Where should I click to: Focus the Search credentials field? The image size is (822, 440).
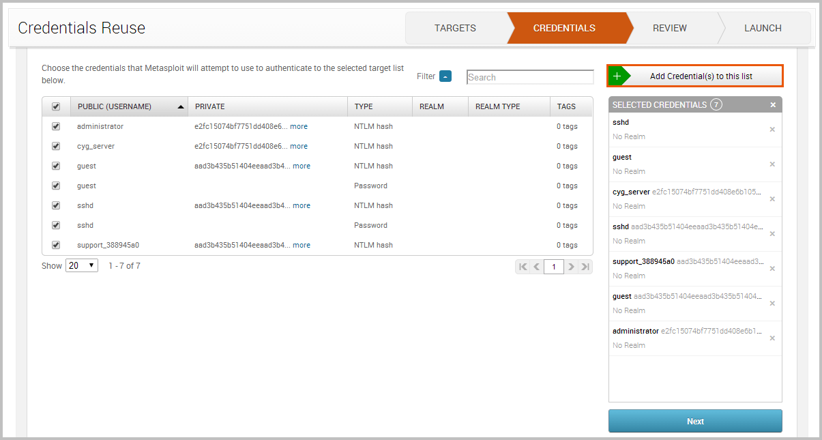[529, 77]
